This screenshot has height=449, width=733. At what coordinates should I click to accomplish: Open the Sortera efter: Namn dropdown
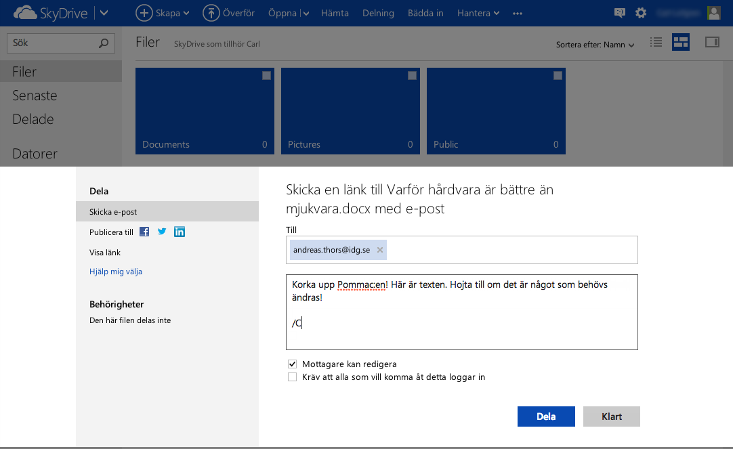pyautogui.click(x=595, y=45)
